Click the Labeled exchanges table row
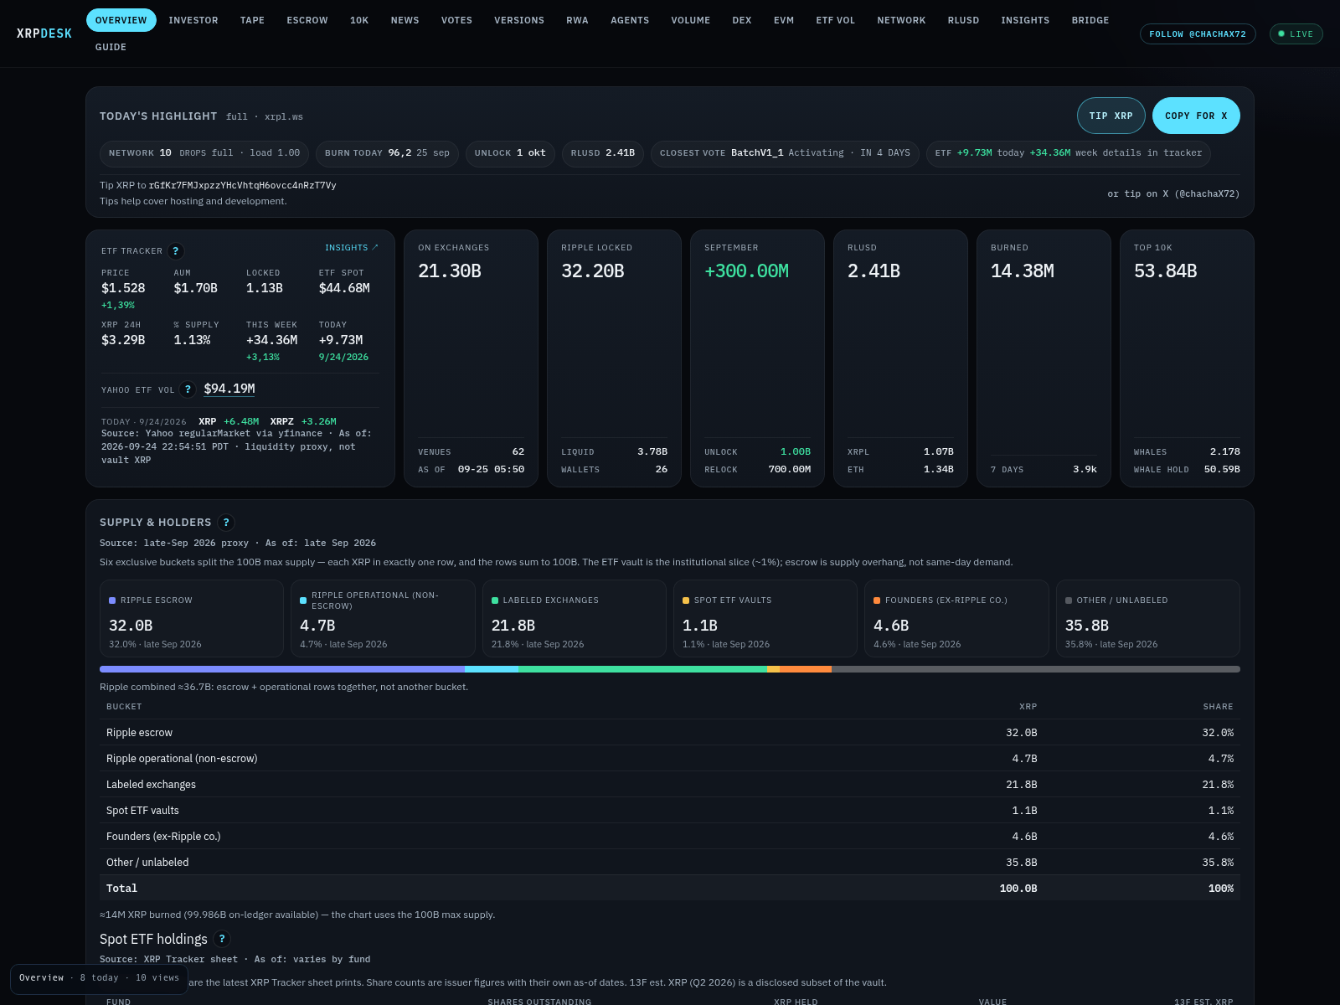This screenshot has width=1340, height=1005. coord(670,785)
